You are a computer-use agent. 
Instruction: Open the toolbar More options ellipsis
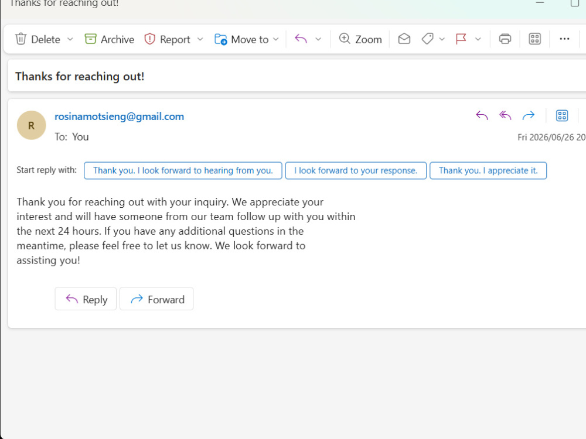point(564,39)
